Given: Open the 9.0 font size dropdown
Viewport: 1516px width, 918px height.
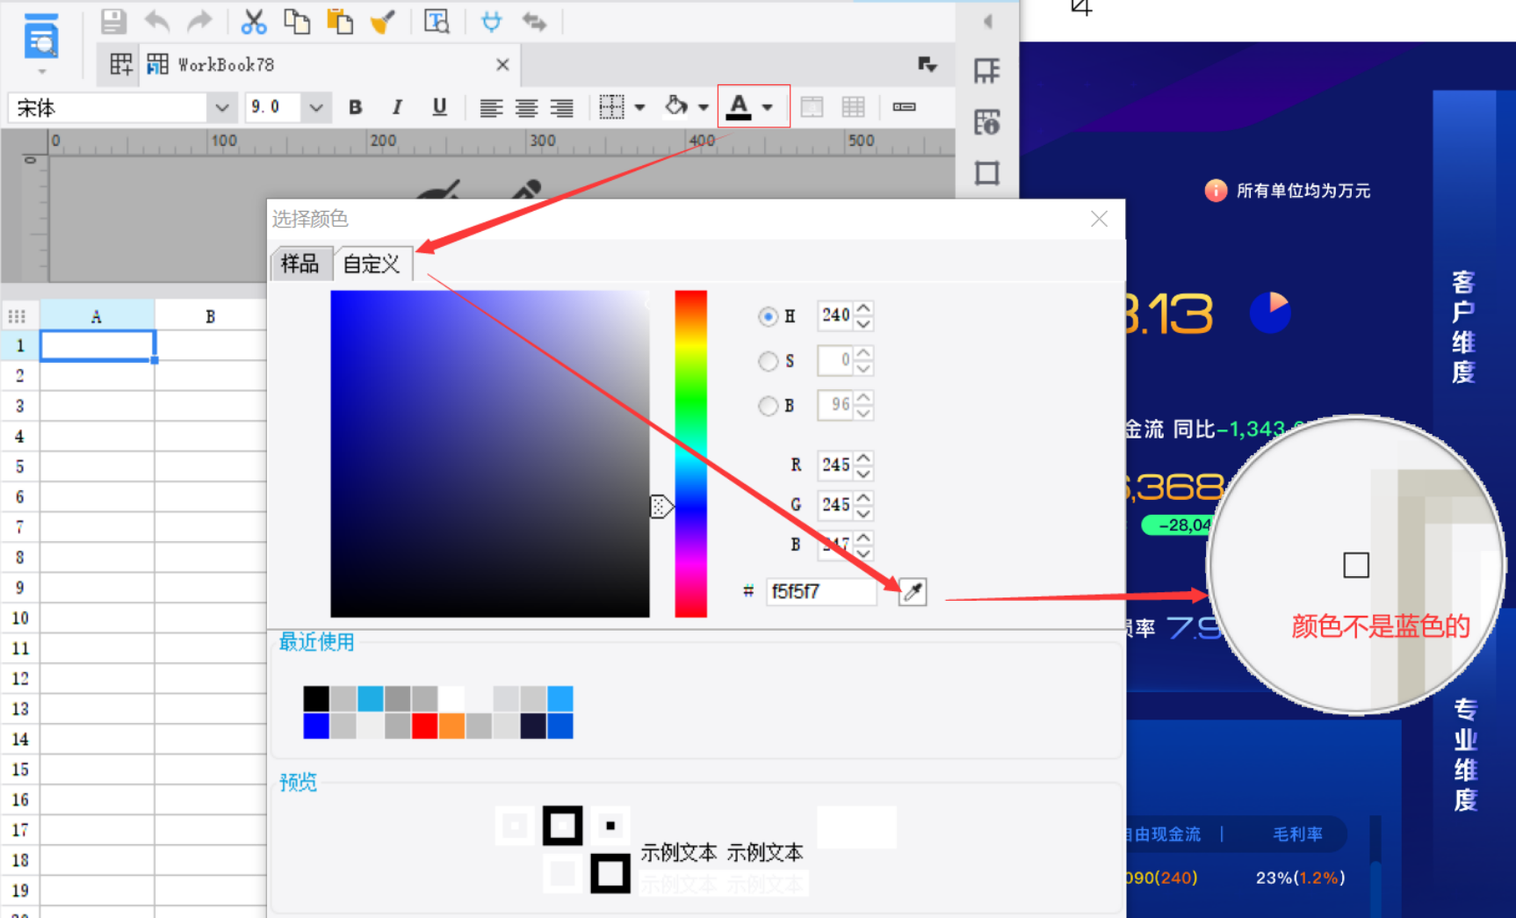Looking at the screenshot, I should point(316,107).
